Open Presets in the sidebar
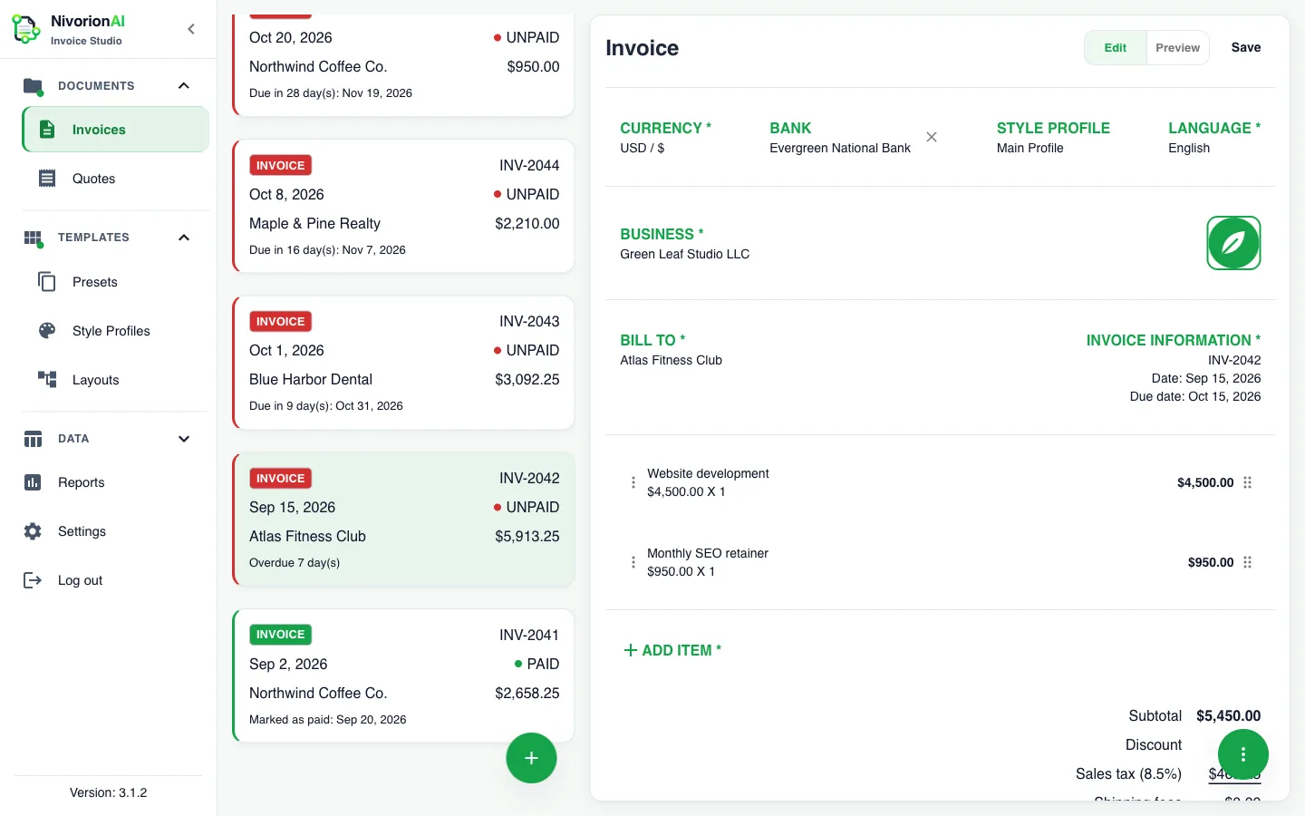The width and height of the screenshot is (1305, 816). [116, 282]
